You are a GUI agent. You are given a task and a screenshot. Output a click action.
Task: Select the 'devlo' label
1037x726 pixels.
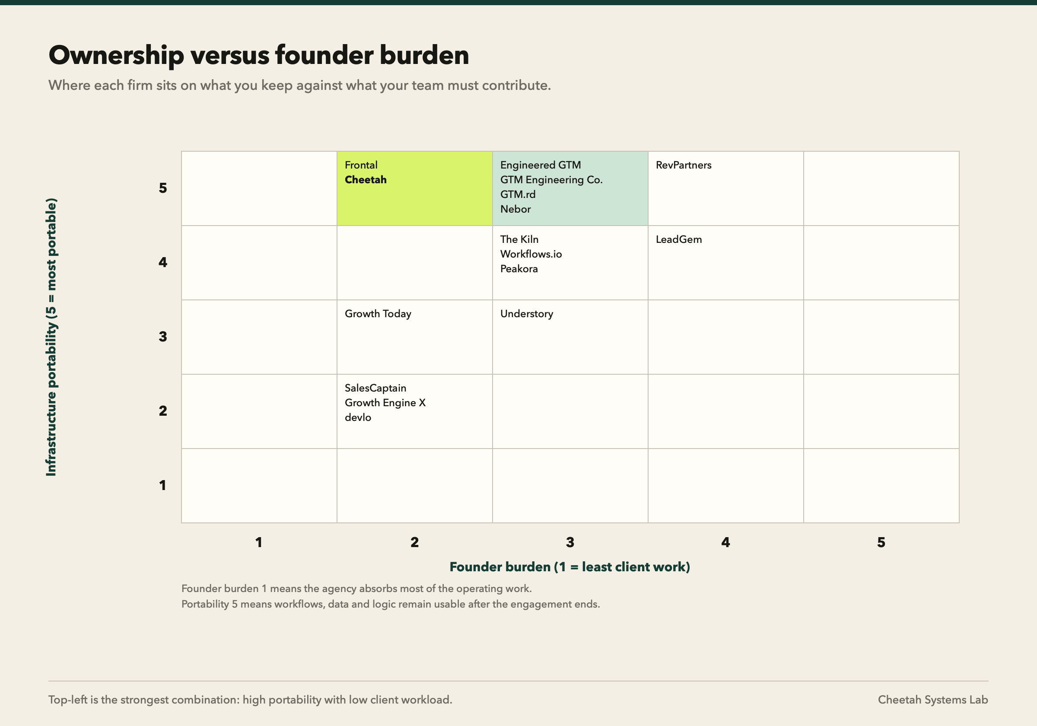point(358,417)
